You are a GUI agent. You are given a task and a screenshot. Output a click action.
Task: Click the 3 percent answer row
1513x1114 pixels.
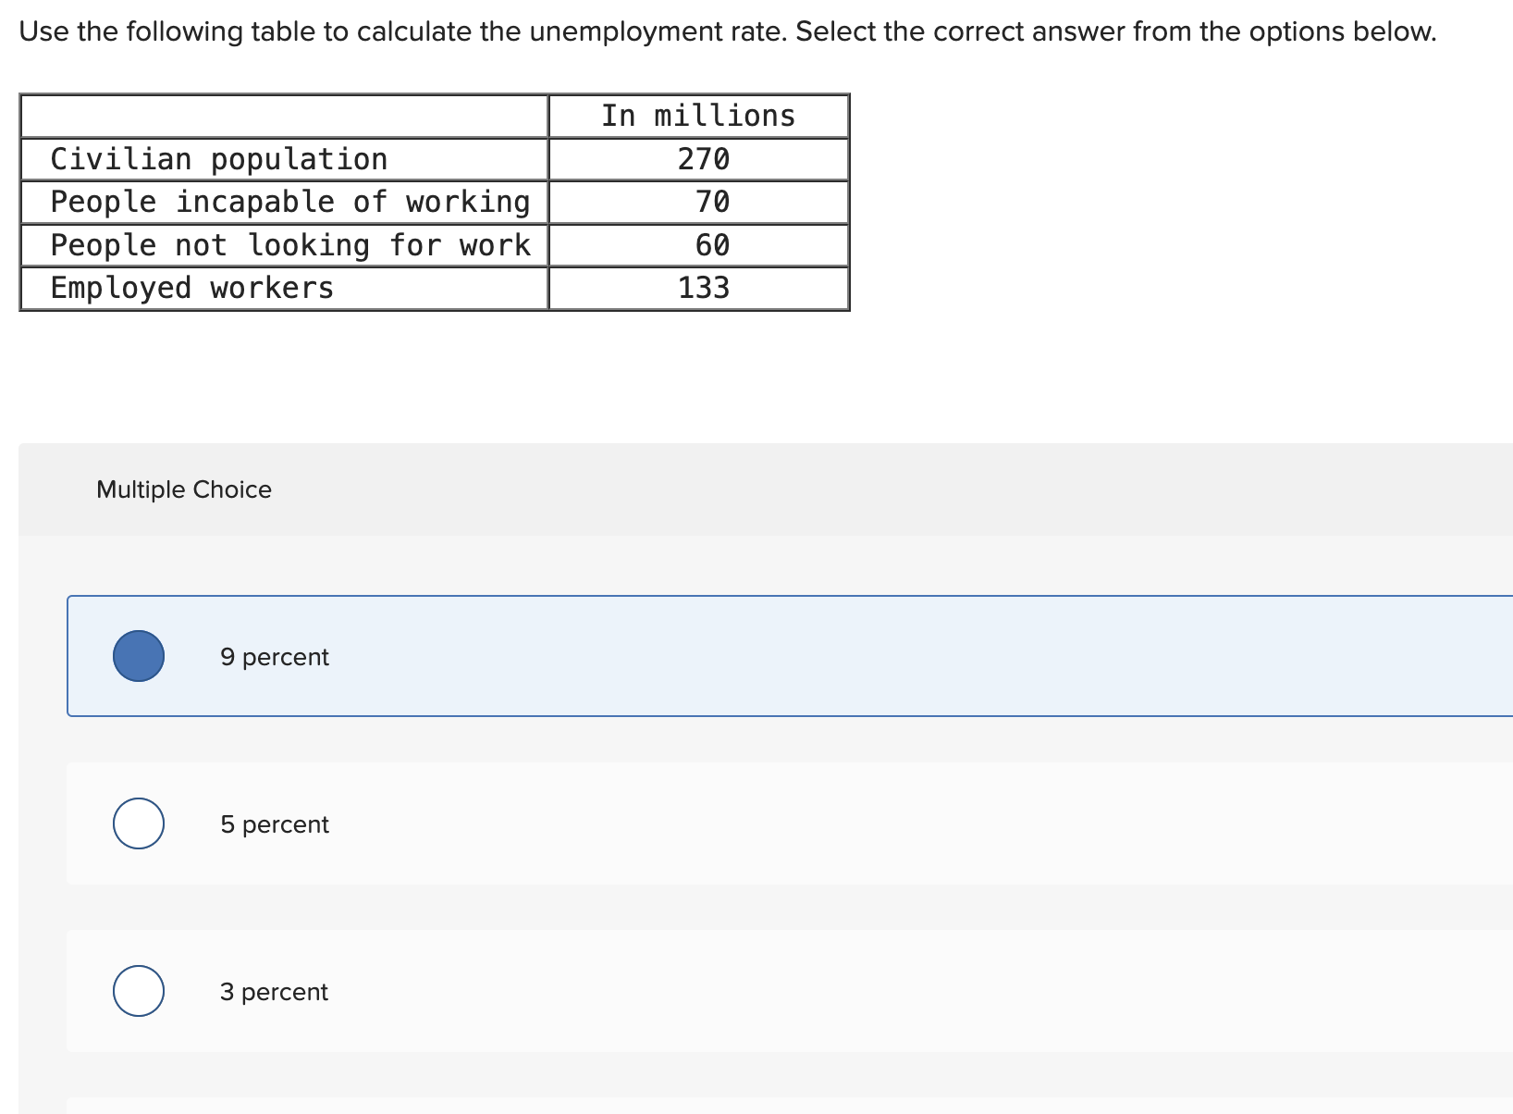[647, 990]
